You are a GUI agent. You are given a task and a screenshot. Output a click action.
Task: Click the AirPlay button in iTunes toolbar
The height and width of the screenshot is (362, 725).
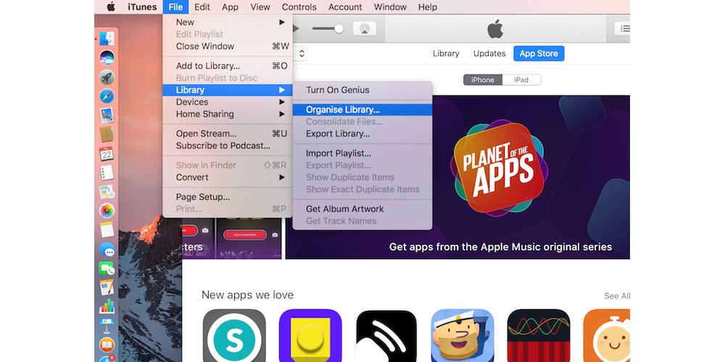coord(365,29)
